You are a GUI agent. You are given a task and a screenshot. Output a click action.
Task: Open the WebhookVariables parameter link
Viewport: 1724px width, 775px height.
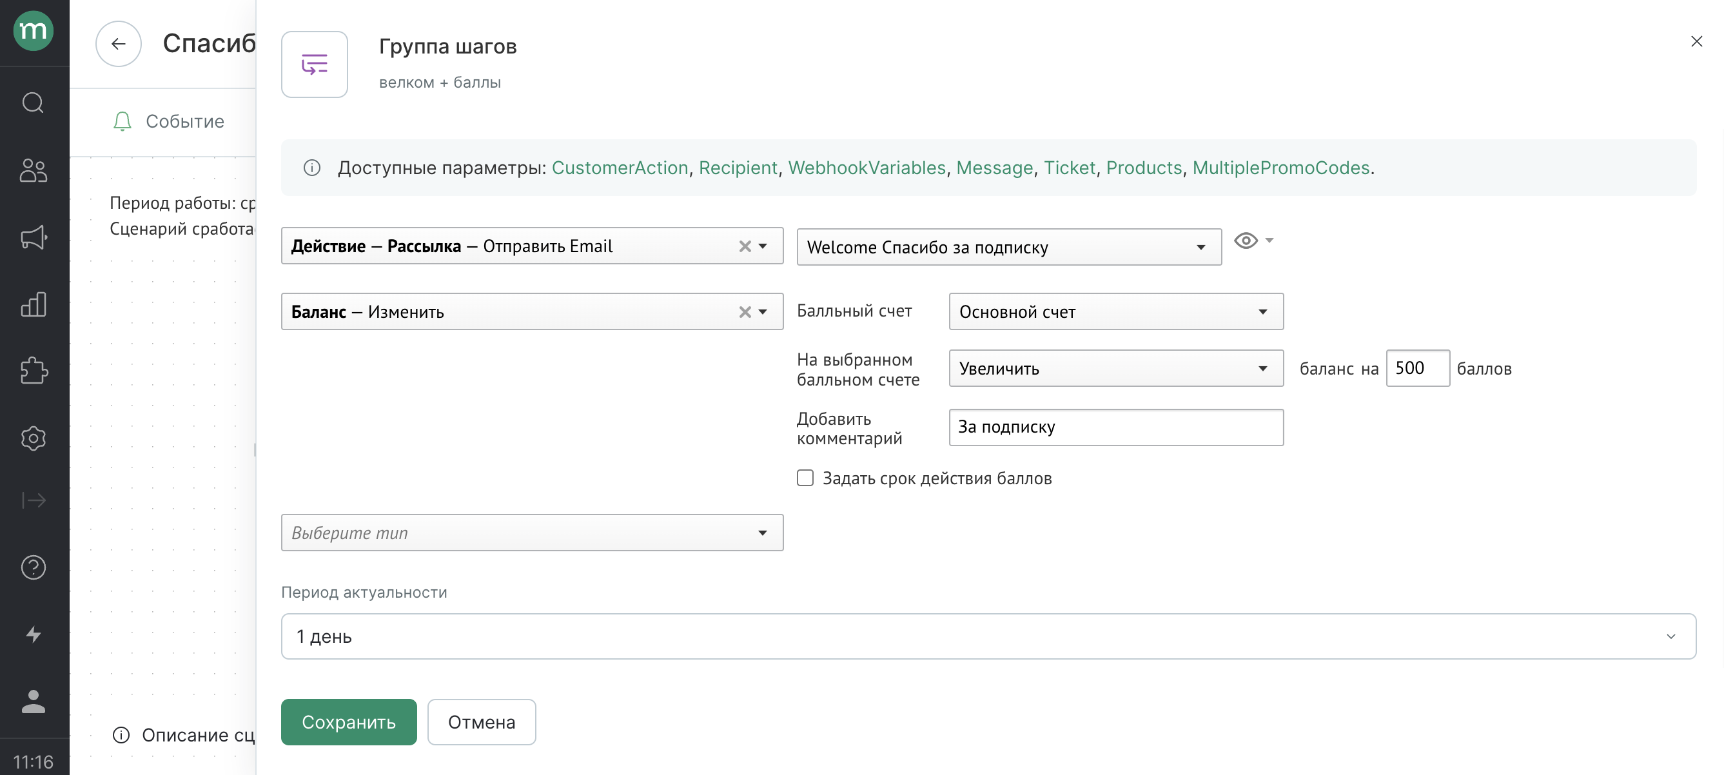867,168
